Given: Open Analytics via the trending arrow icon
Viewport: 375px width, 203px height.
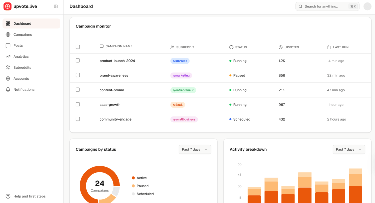Looking at the screenshot, I should click(x=8, y=56).
